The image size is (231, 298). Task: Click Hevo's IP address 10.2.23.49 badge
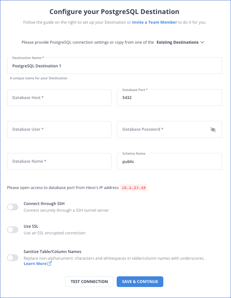(134, 188)
